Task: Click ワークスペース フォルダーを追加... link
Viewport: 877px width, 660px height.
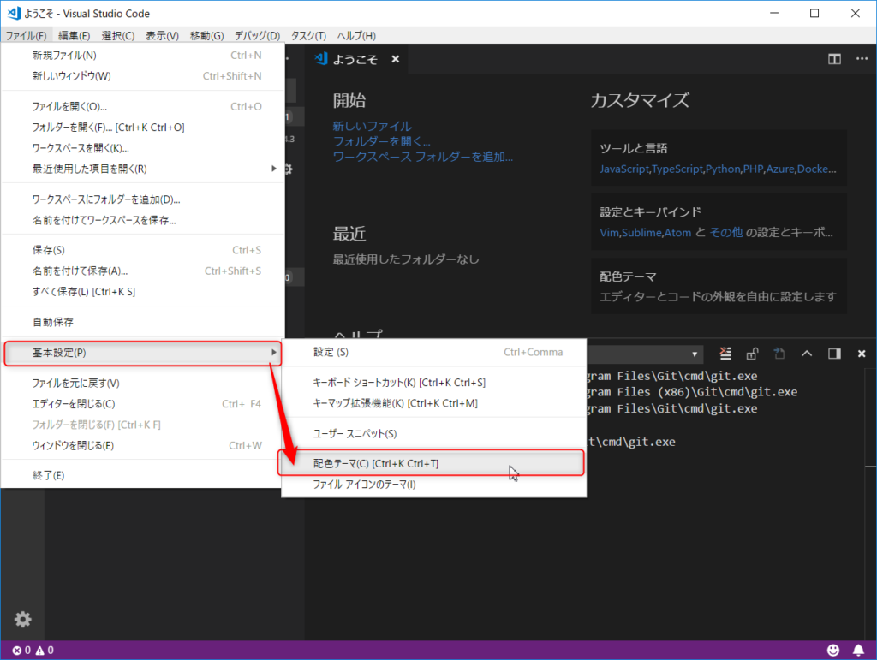Action: point(423,157)
